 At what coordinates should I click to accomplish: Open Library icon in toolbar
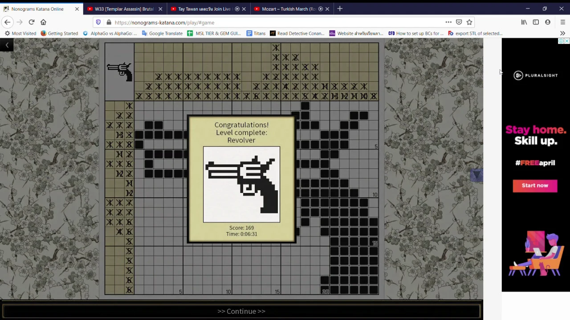click(524, 22)
